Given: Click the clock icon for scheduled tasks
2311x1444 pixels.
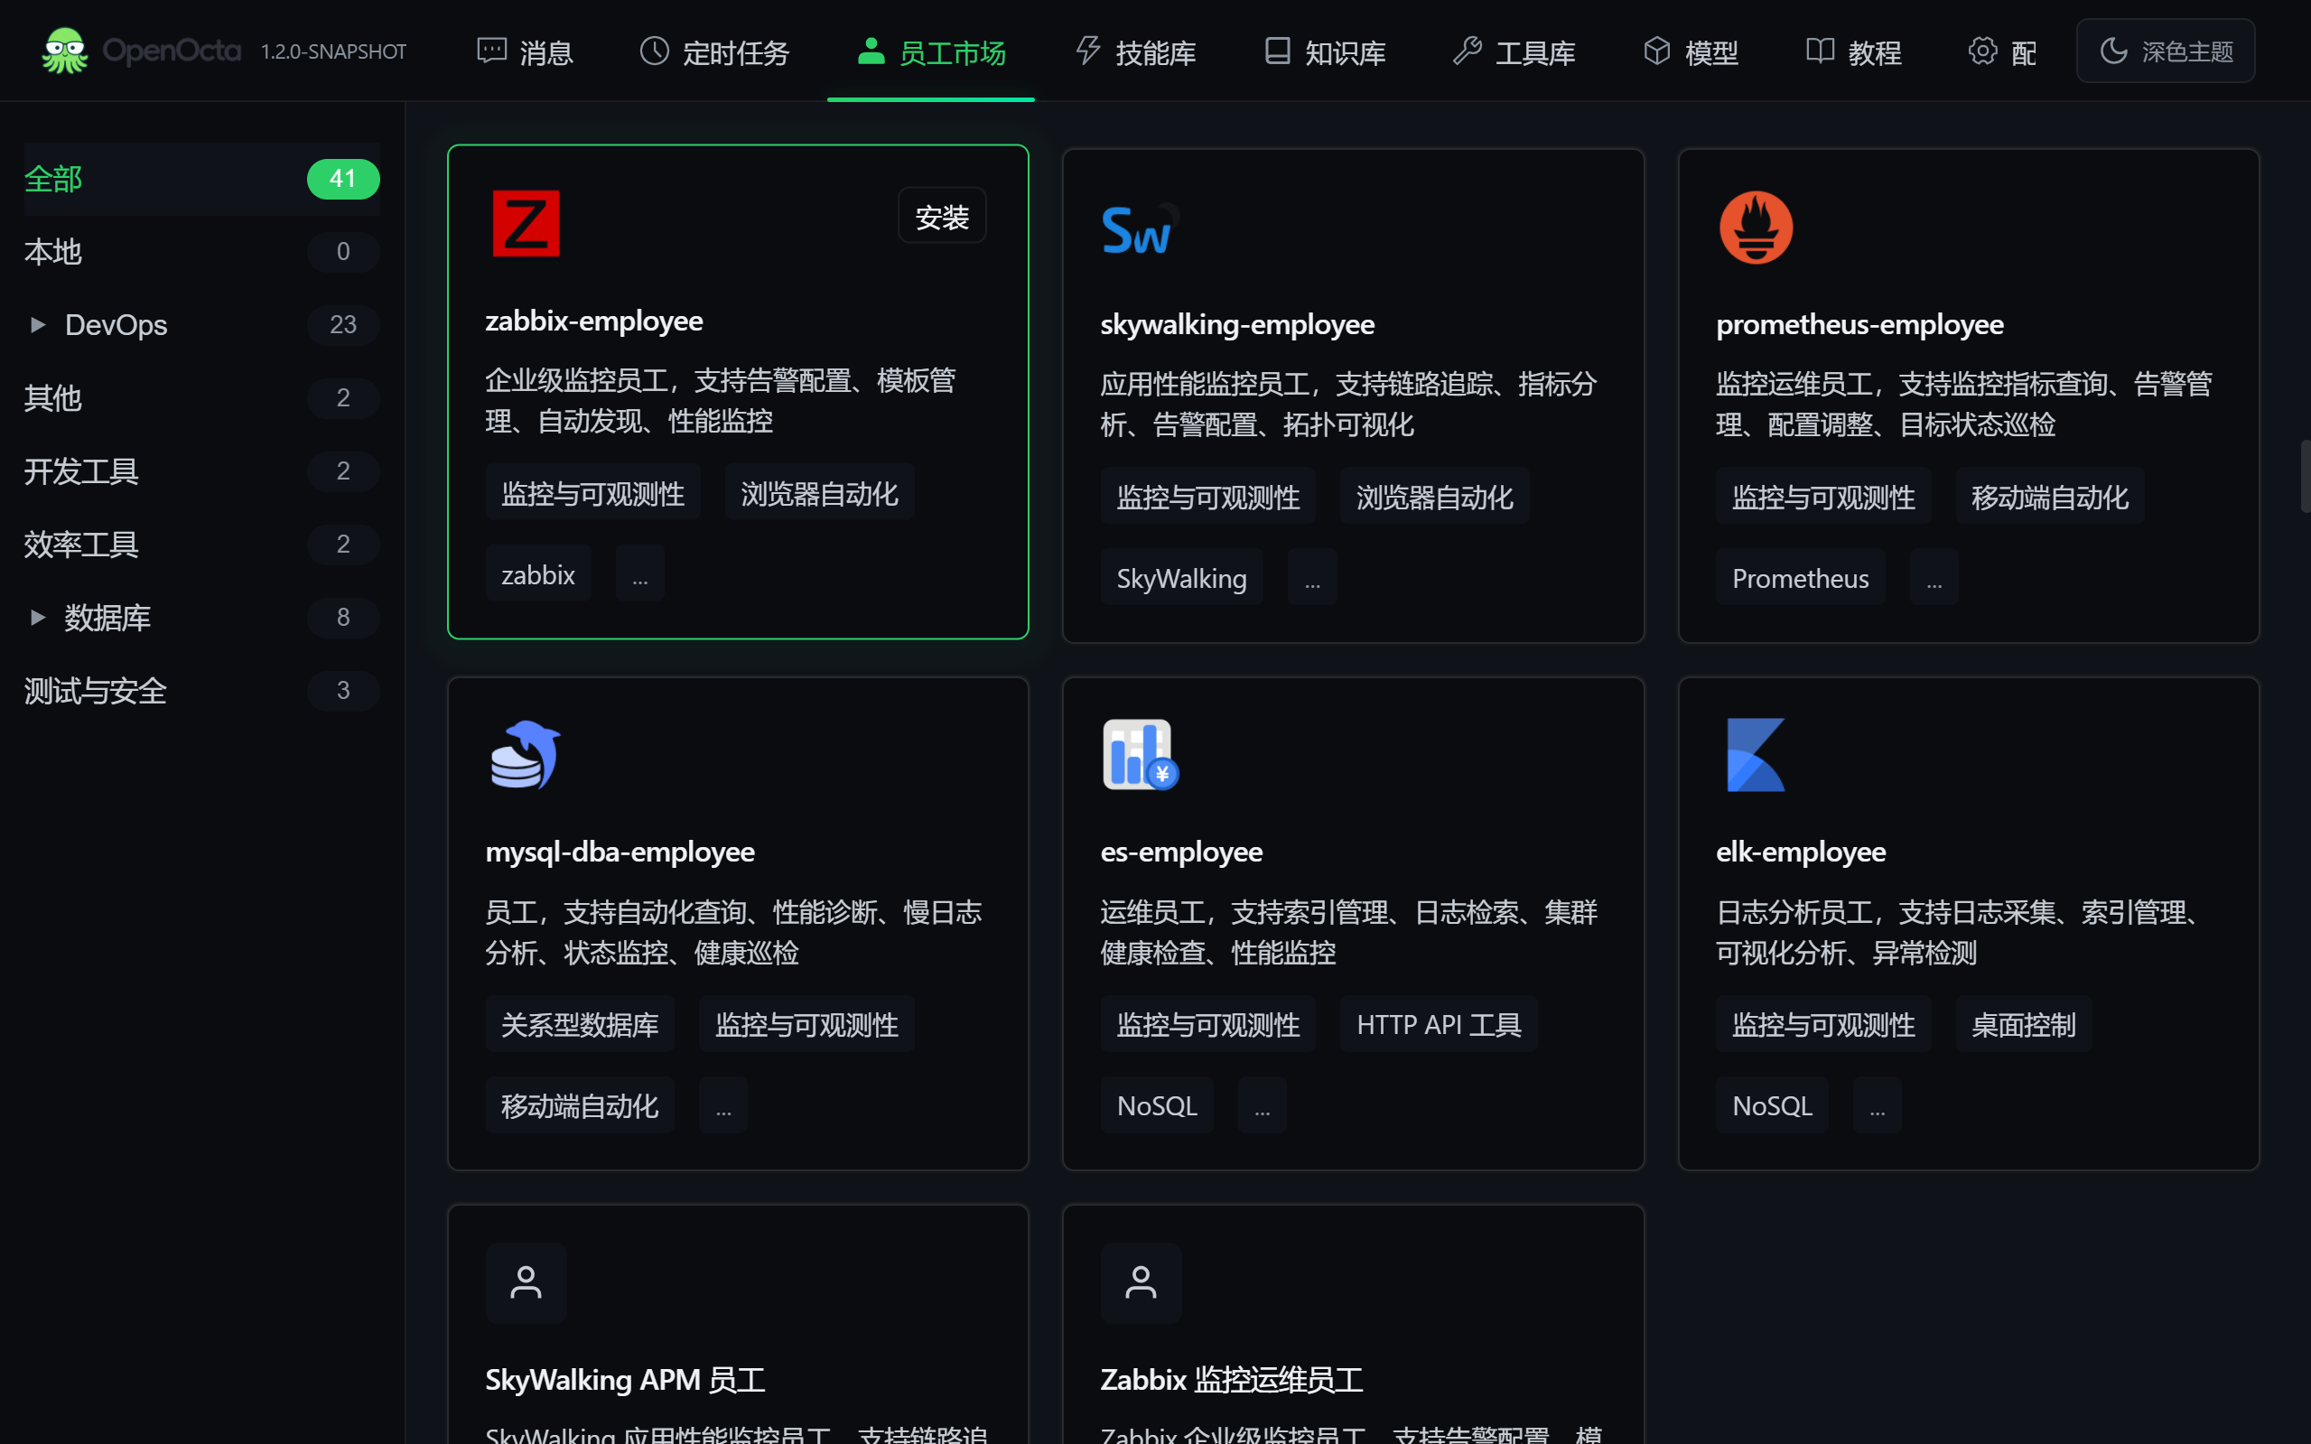Looking at the screenshot, I should tap(654, 51).
